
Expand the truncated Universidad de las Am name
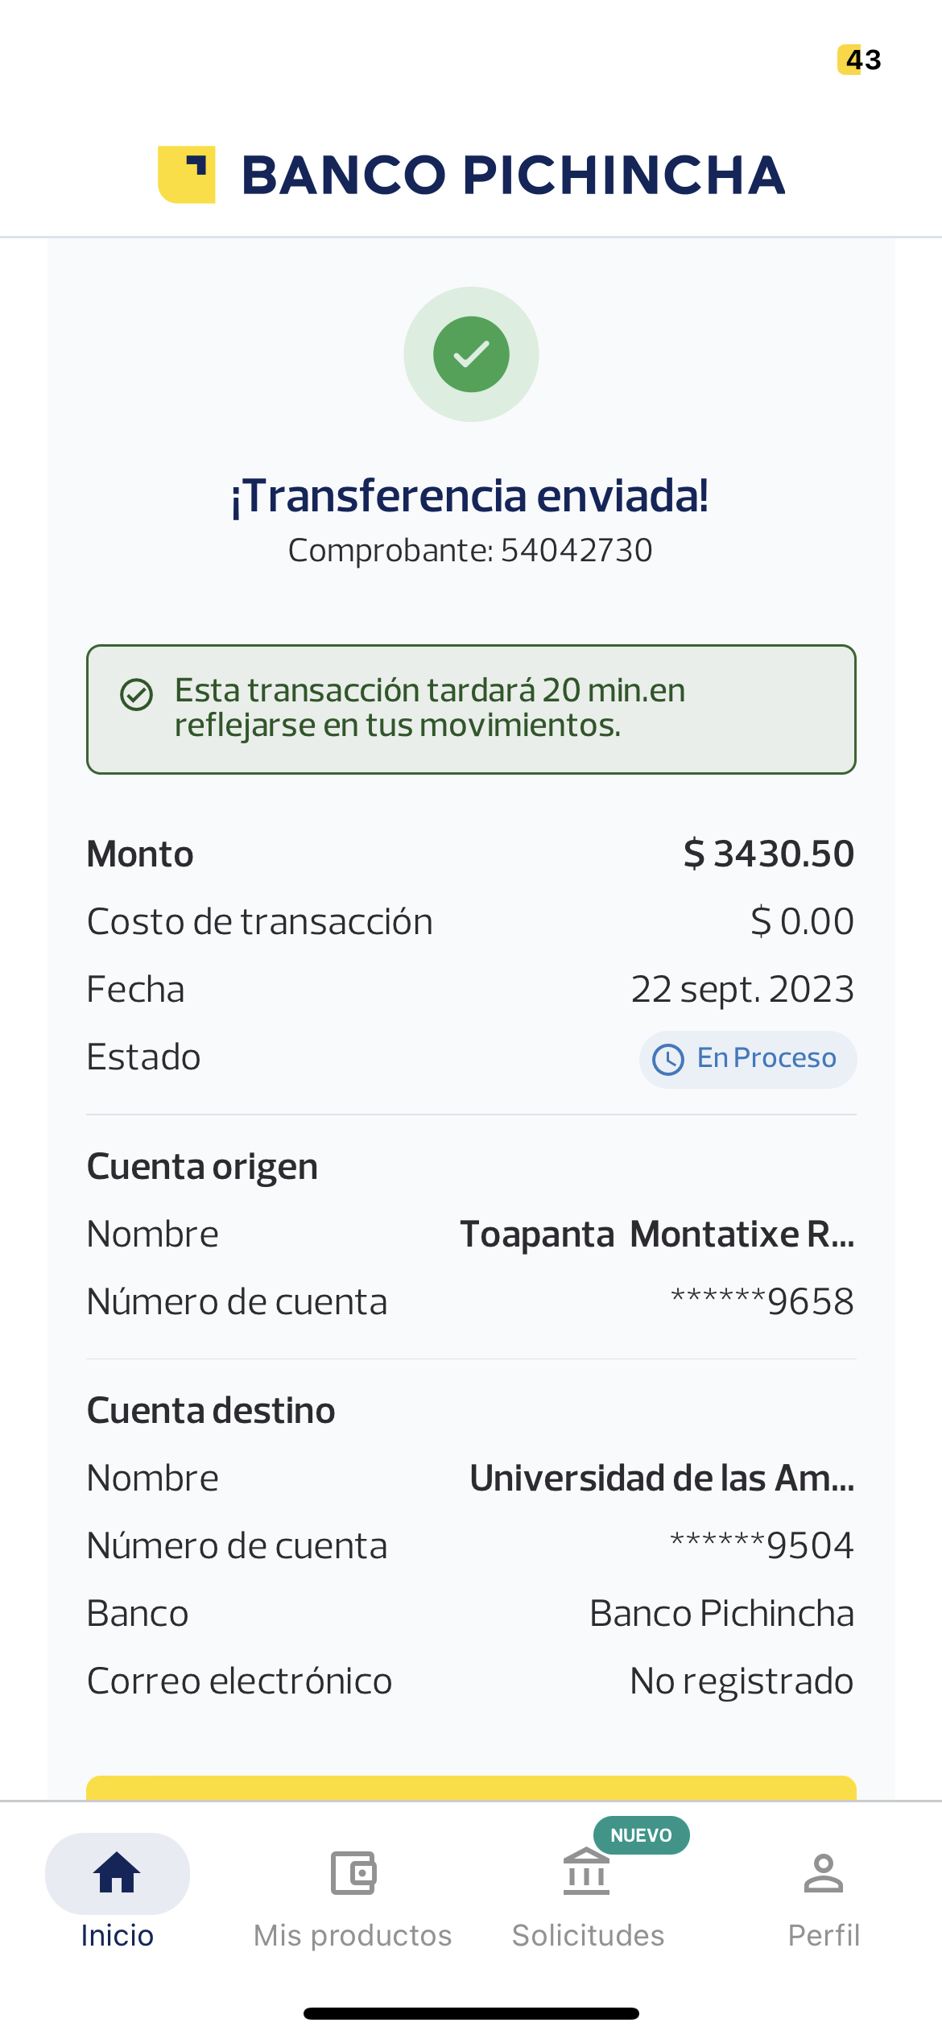tap(662, 1478)
